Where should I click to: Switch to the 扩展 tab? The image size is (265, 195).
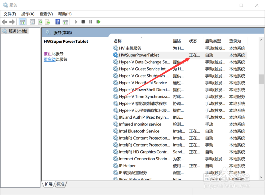48,184
